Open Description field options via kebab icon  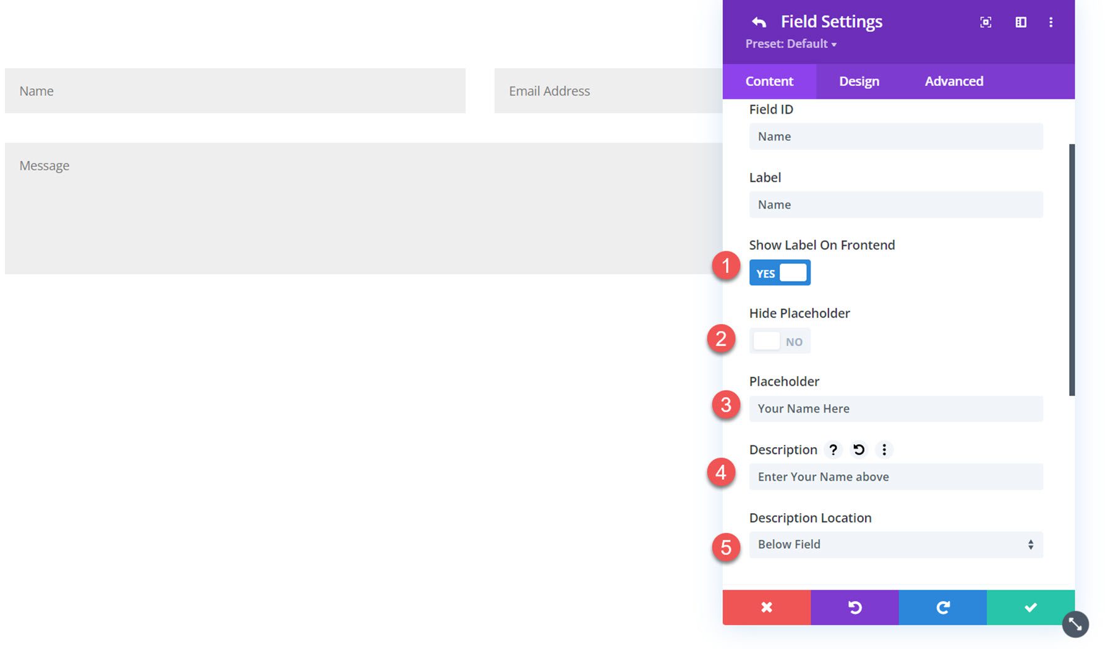(x=884, y=450)
